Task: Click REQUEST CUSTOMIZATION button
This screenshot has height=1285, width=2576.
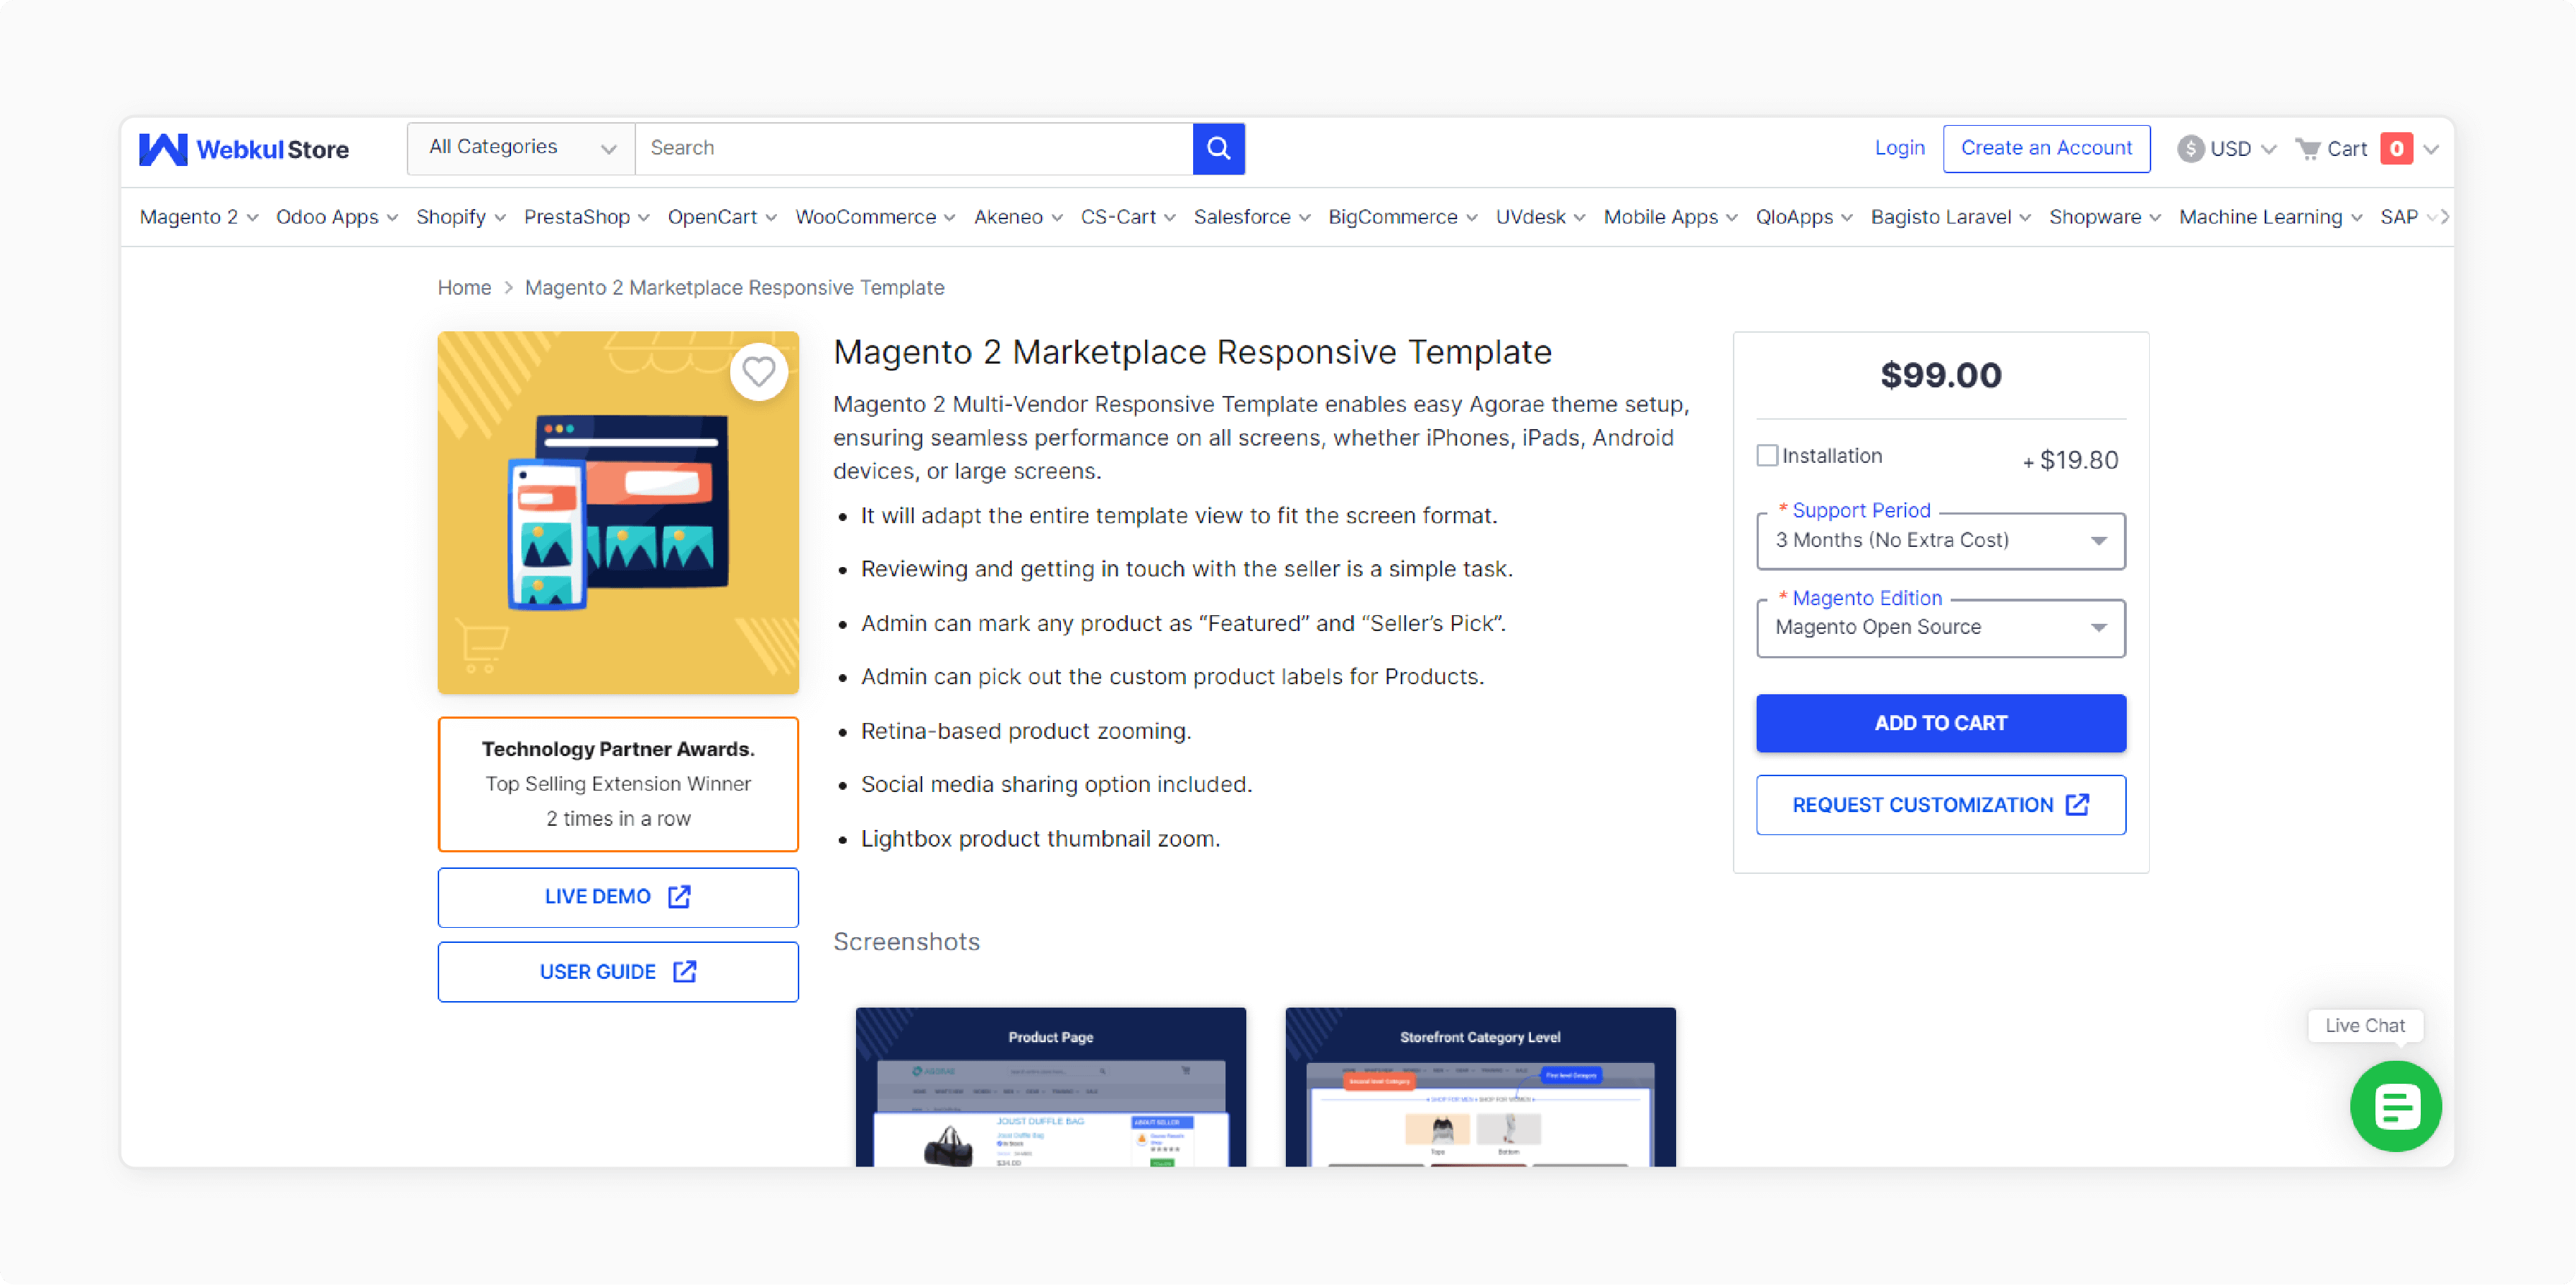Action: click(1940, 805)
